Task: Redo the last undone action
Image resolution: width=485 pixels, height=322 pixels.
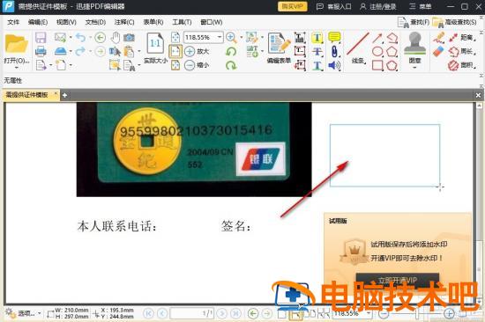Action: (x=81, y=51)
